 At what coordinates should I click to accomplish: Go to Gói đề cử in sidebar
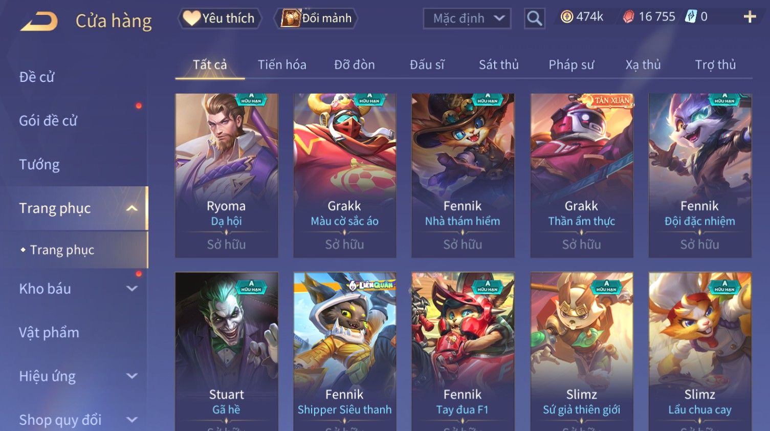[48, 121]
